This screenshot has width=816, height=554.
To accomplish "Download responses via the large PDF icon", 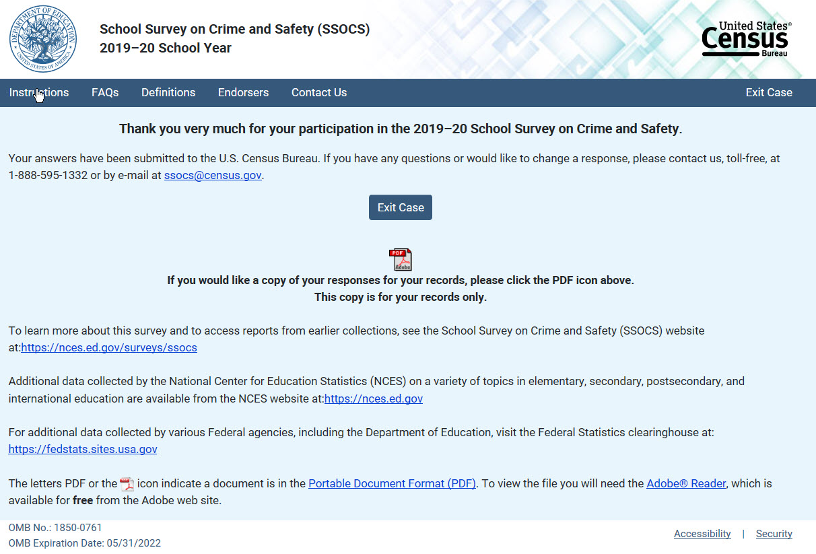I will click(x=401, y=260).
